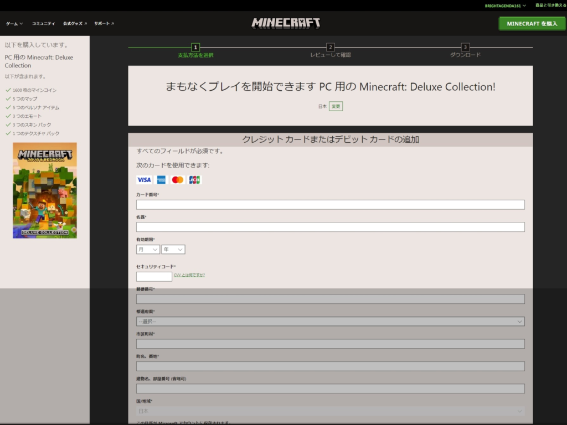Click the 1 つのテクスチャ パック list item

pos(33,133)
